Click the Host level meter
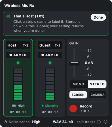 click(x=18, y=84)
